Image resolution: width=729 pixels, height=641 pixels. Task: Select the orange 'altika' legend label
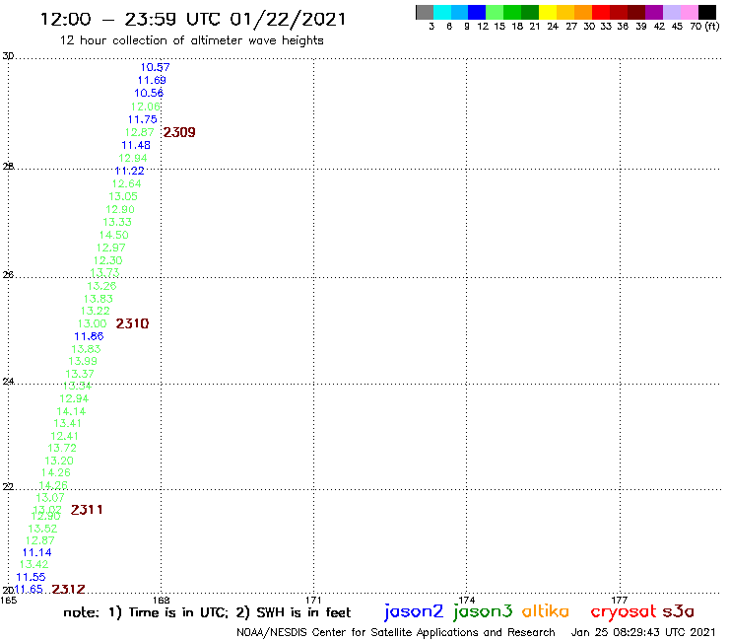[546, 611]
